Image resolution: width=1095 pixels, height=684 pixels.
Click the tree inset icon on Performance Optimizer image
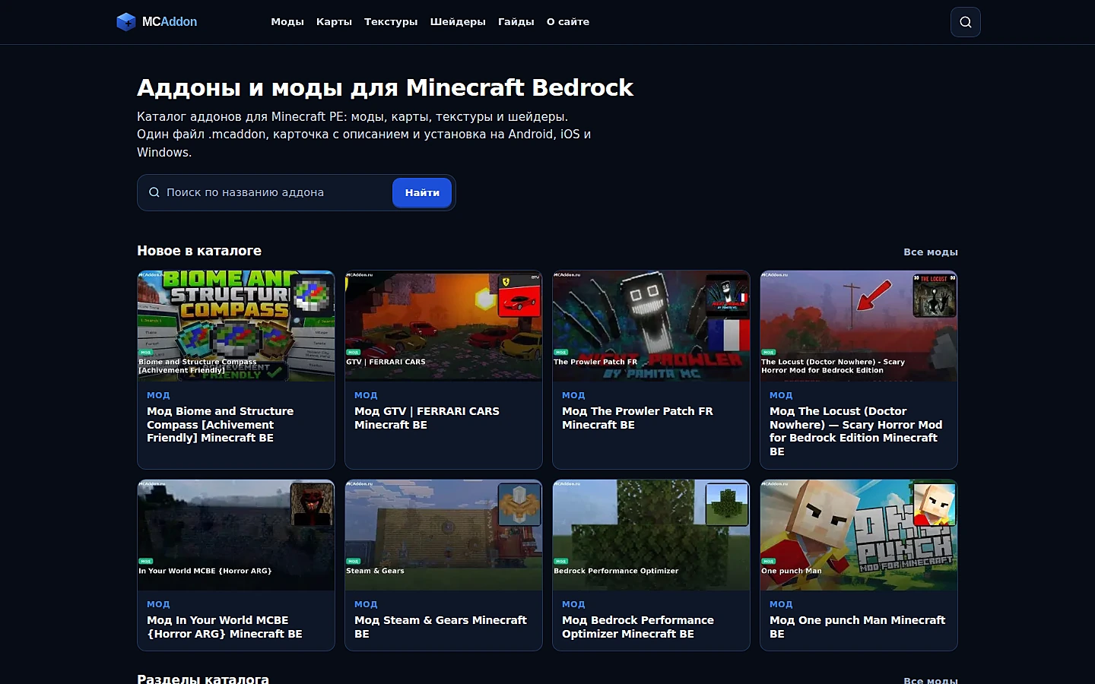tap(727, 505)
